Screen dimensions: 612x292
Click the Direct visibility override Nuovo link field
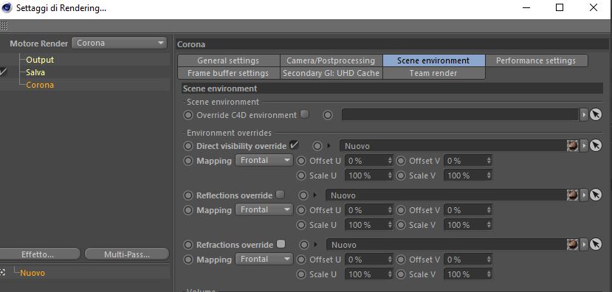pos(453,146)
